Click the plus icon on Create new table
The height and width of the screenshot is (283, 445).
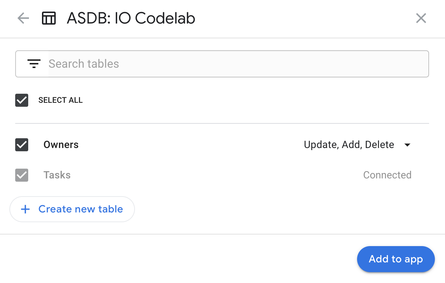(x=25, y=209)
